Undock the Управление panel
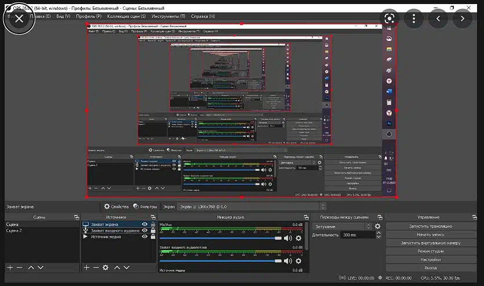This screenshot has height=286, width=484. (474, 217)
